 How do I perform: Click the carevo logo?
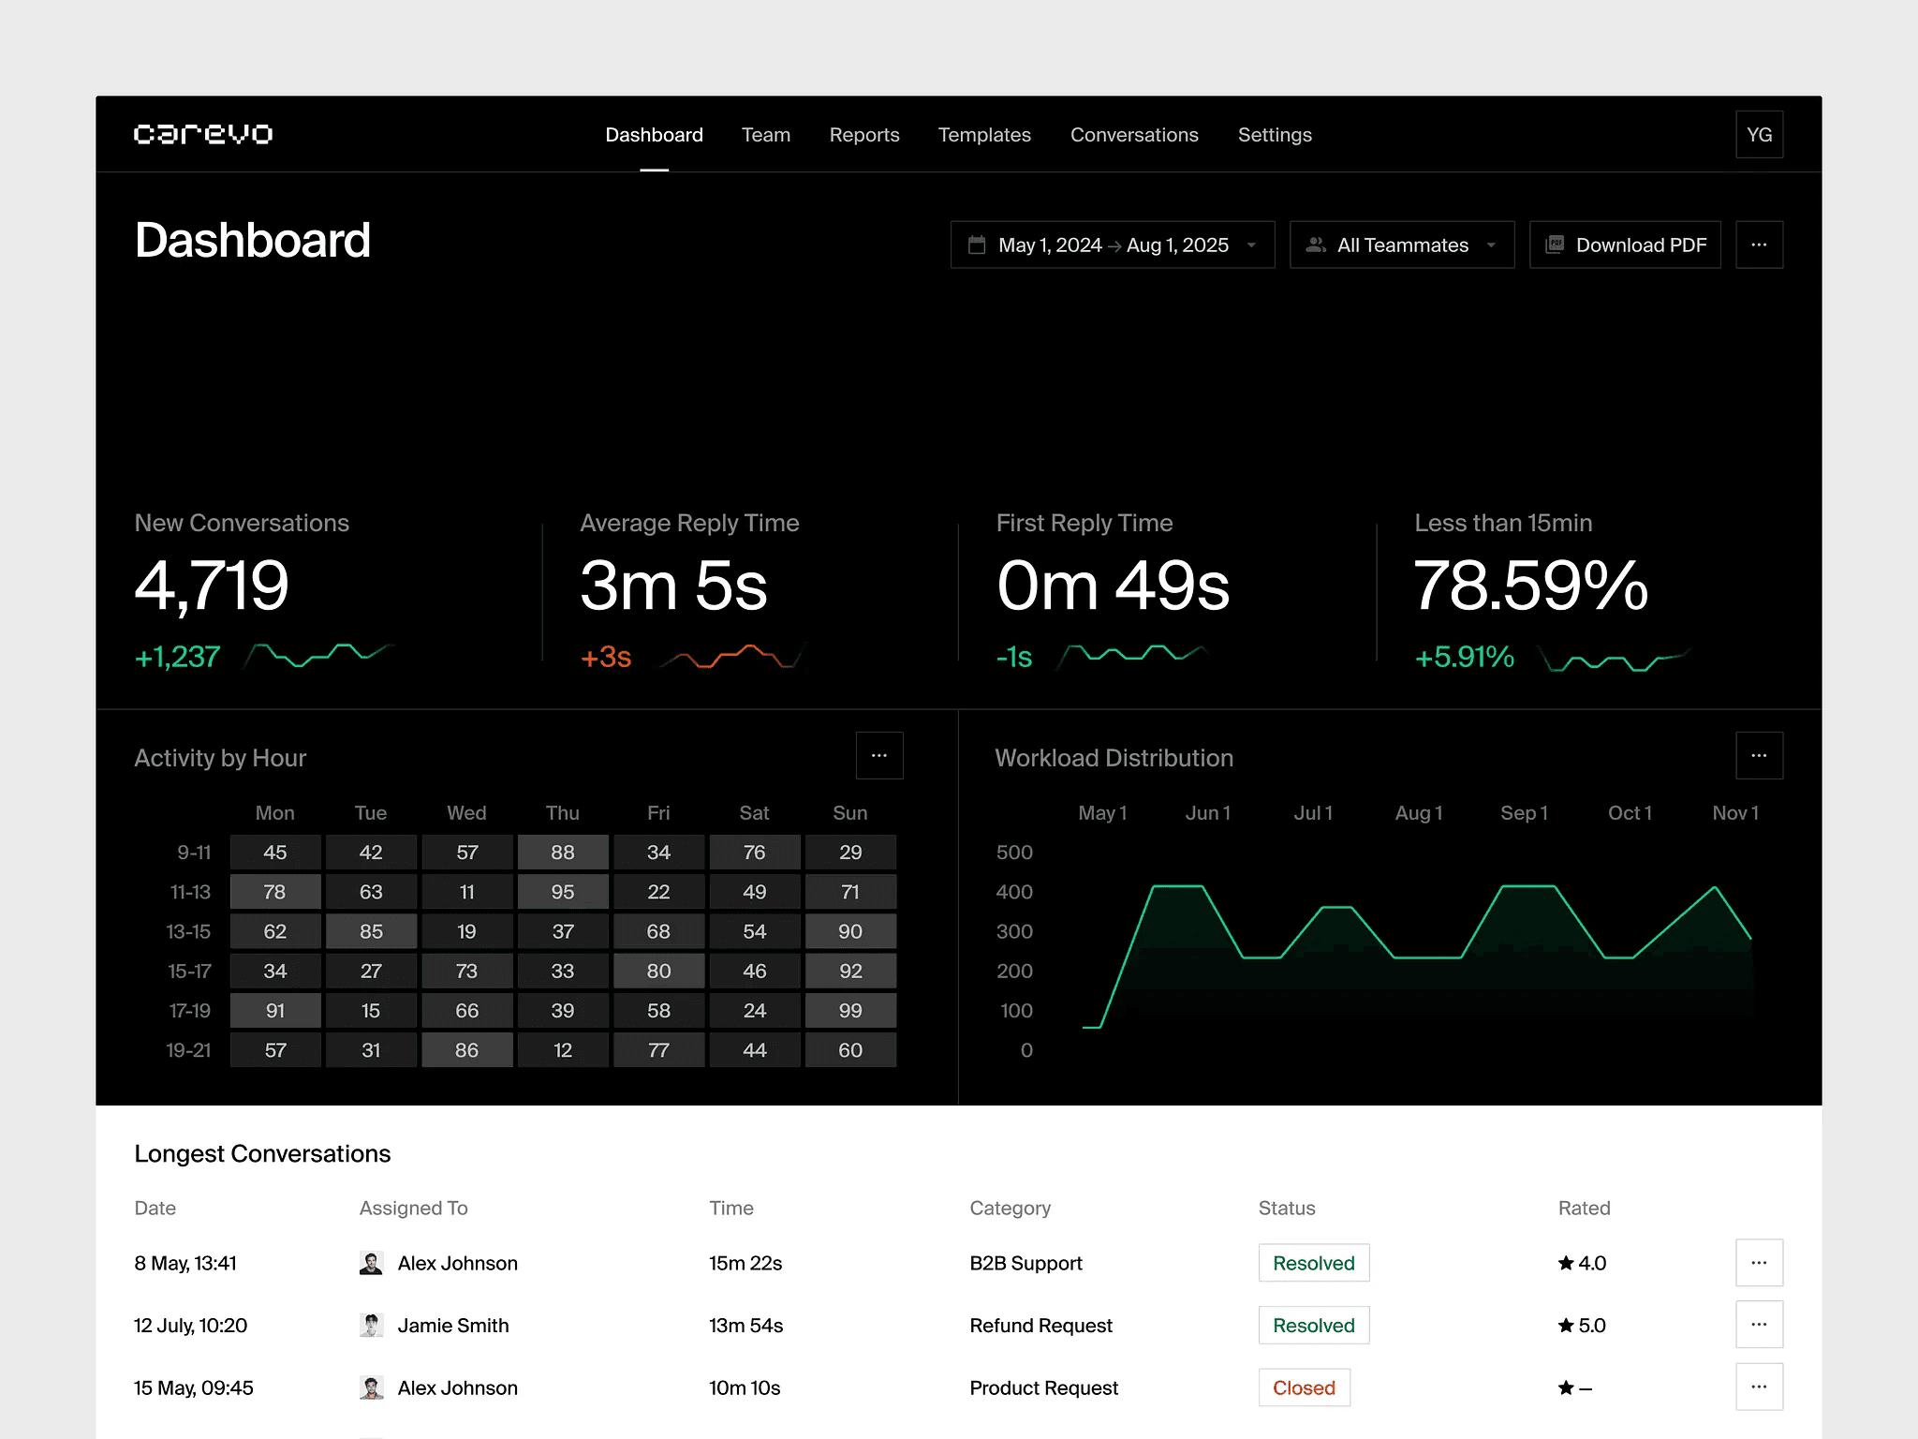point(203,134)
